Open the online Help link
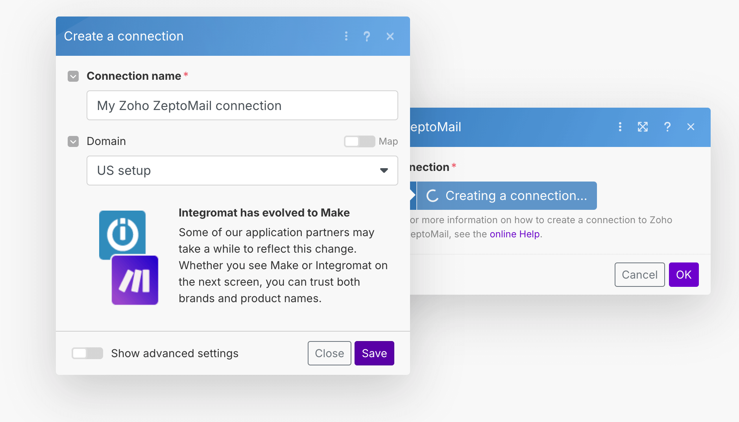Viewport: 739px width, 422px height. point(515,234)
